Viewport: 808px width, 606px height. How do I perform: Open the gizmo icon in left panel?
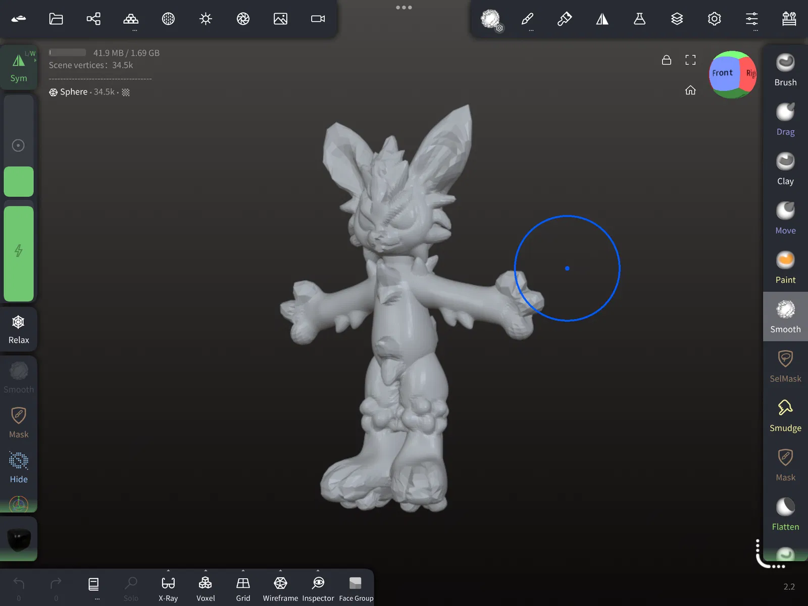click(19, 503)
